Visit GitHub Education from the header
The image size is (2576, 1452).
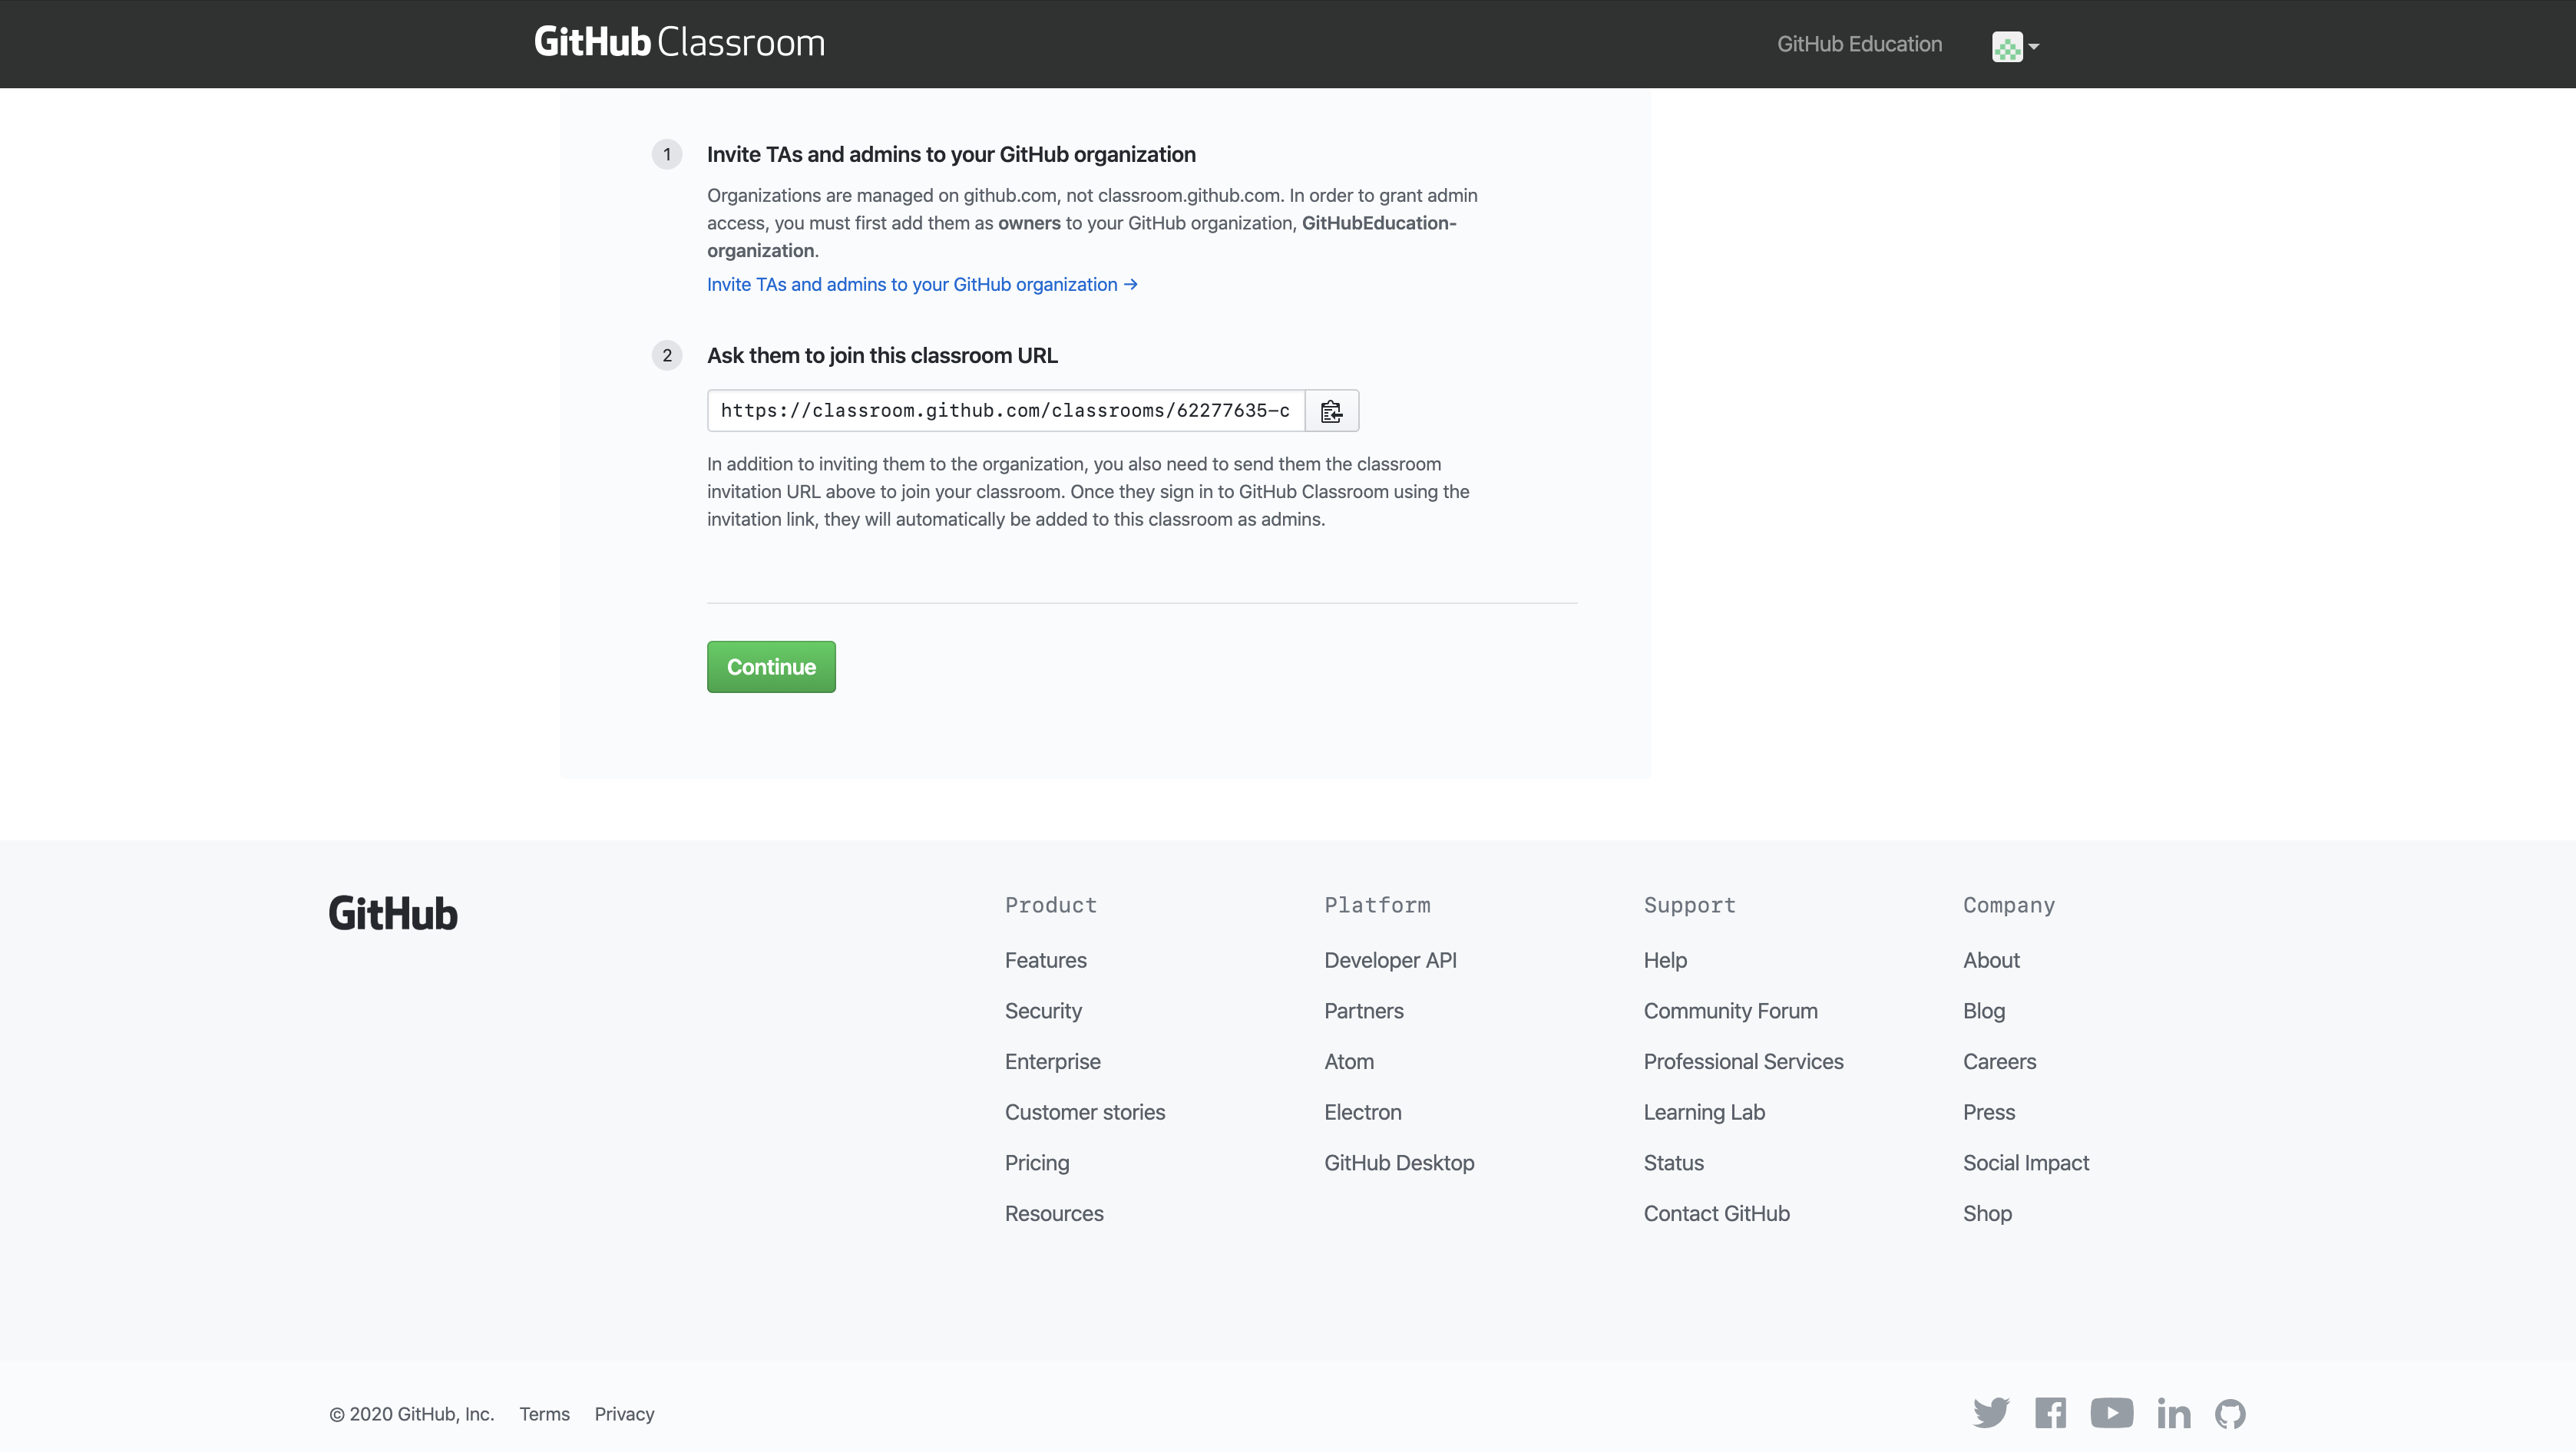pyautogui.click(x=1858, y=44)
